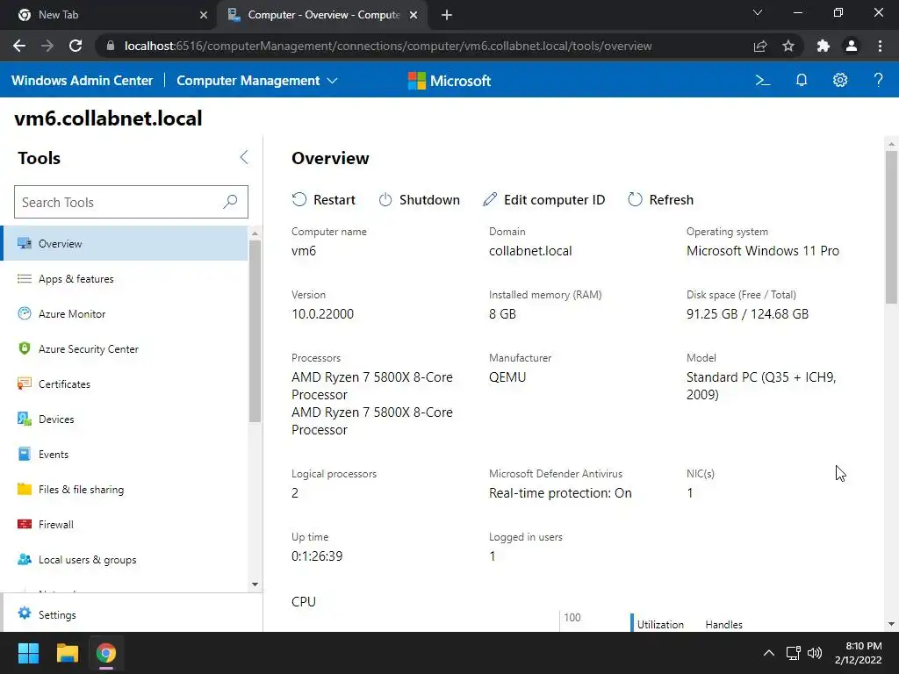Click disk space value 91.25 GB / 124.68 GB
Viewport: 899px width, 674px height.
(x=748, y=314)
